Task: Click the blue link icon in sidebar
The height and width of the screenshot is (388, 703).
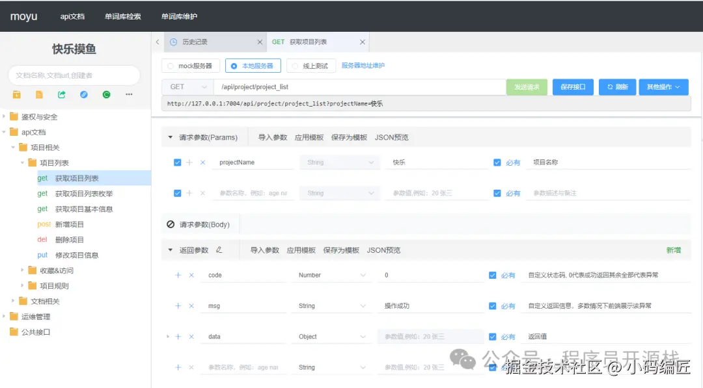Action: coord(84,94)
